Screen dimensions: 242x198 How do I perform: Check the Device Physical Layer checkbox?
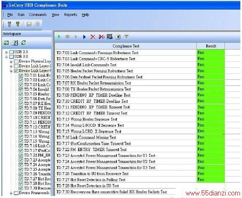(x=16, y=62)
